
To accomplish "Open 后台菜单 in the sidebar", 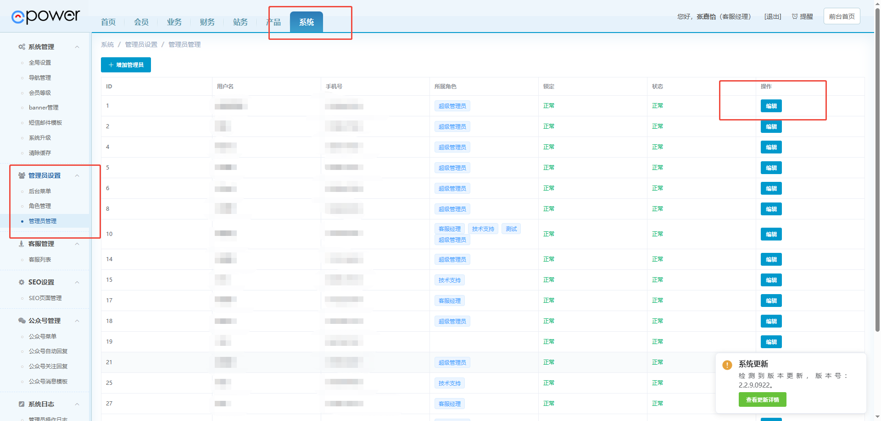I will point(40,191).
